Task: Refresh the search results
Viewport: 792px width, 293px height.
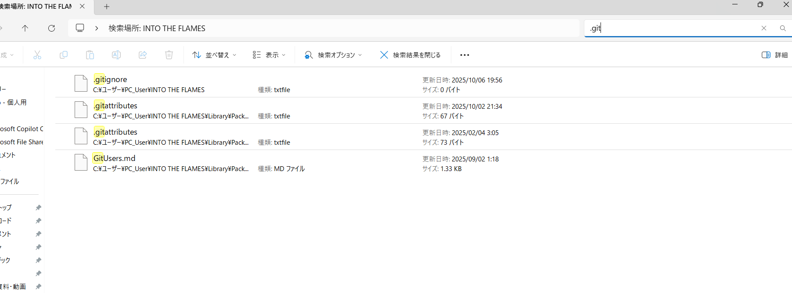Action: (51, 28)
